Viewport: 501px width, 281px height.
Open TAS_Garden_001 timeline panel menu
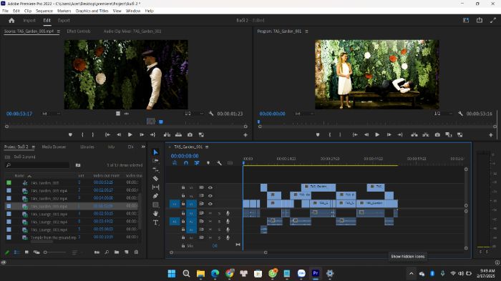point(207,147)
